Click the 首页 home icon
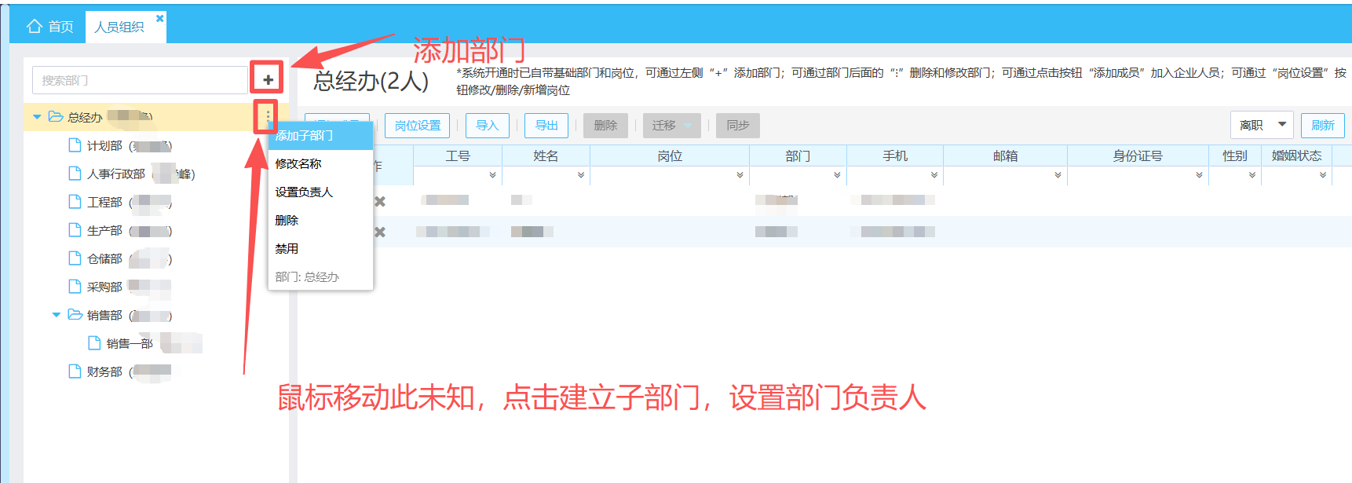Image resolution: width=1352 pixels, height=483 pixels. coord(35,27)
